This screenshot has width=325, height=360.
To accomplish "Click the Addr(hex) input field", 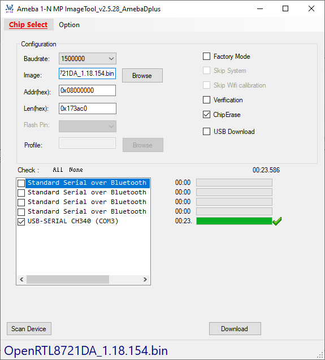I will point(87,90).
